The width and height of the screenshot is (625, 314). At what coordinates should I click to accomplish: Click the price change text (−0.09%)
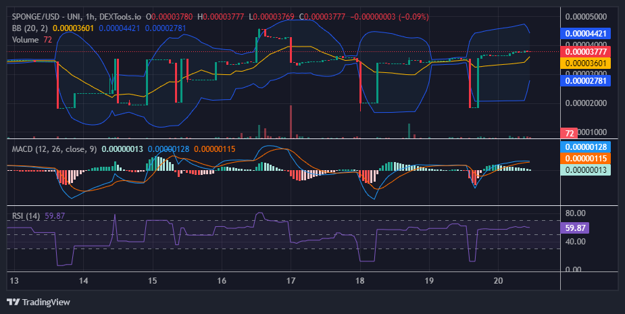[x=414, y=17]
